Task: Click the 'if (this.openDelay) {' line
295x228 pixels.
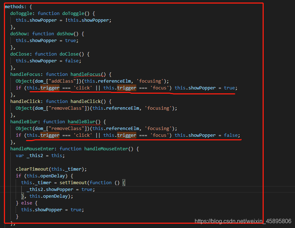Action: click(44, 176)
